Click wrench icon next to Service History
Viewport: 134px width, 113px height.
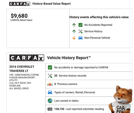pos(80,31)
